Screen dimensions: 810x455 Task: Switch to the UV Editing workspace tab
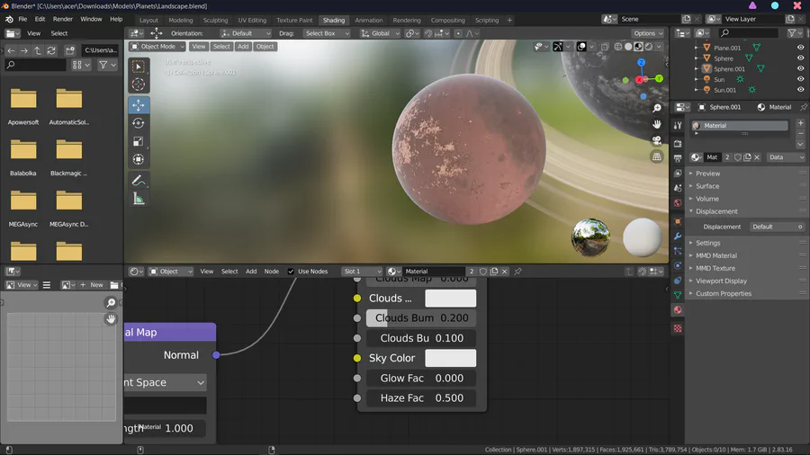click(x=252, y=20)
